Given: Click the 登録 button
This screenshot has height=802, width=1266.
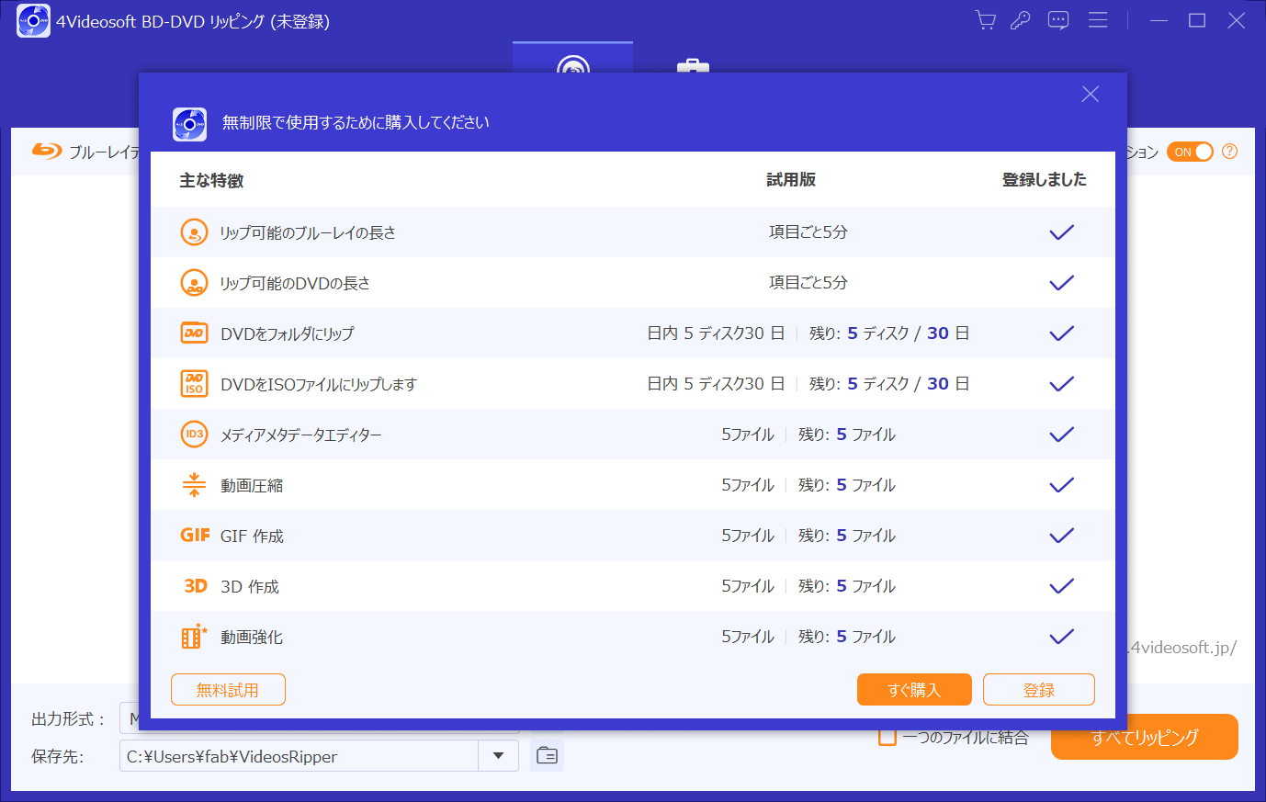Looking at the screenshot, I should [x=1039, y=690].
